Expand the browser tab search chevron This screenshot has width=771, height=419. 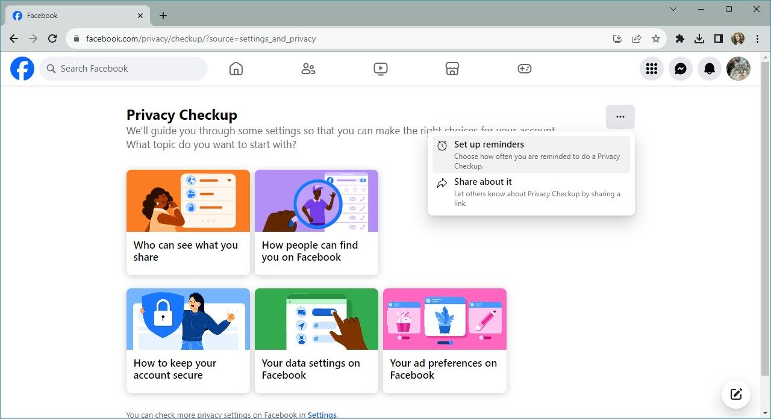coord(673,9)
